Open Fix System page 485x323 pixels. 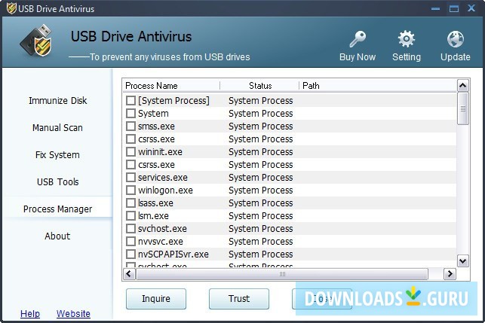tap(57, 154)
